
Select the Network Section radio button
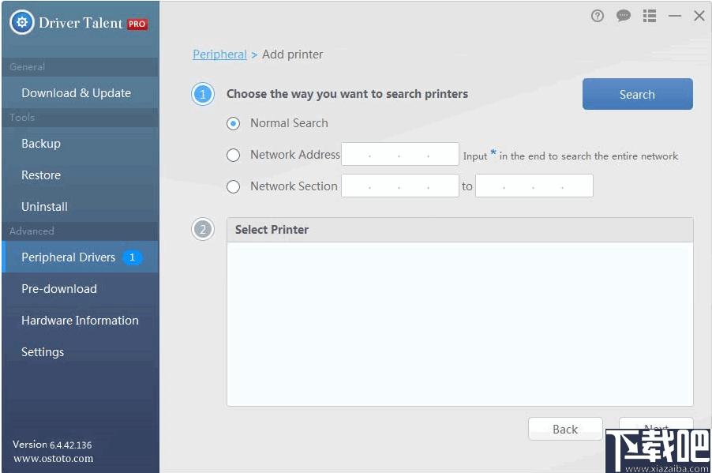click(233, 186)
